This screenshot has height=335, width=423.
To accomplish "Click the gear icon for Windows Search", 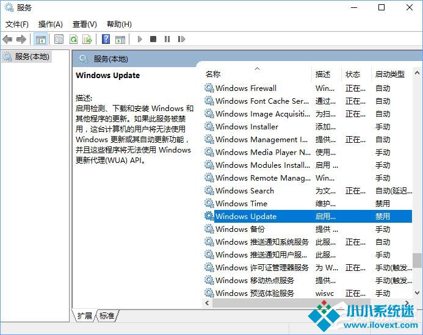I will point(209,190).
